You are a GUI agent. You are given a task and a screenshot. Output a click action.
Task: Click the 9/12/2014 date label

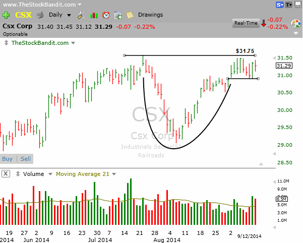coord(249,236)
